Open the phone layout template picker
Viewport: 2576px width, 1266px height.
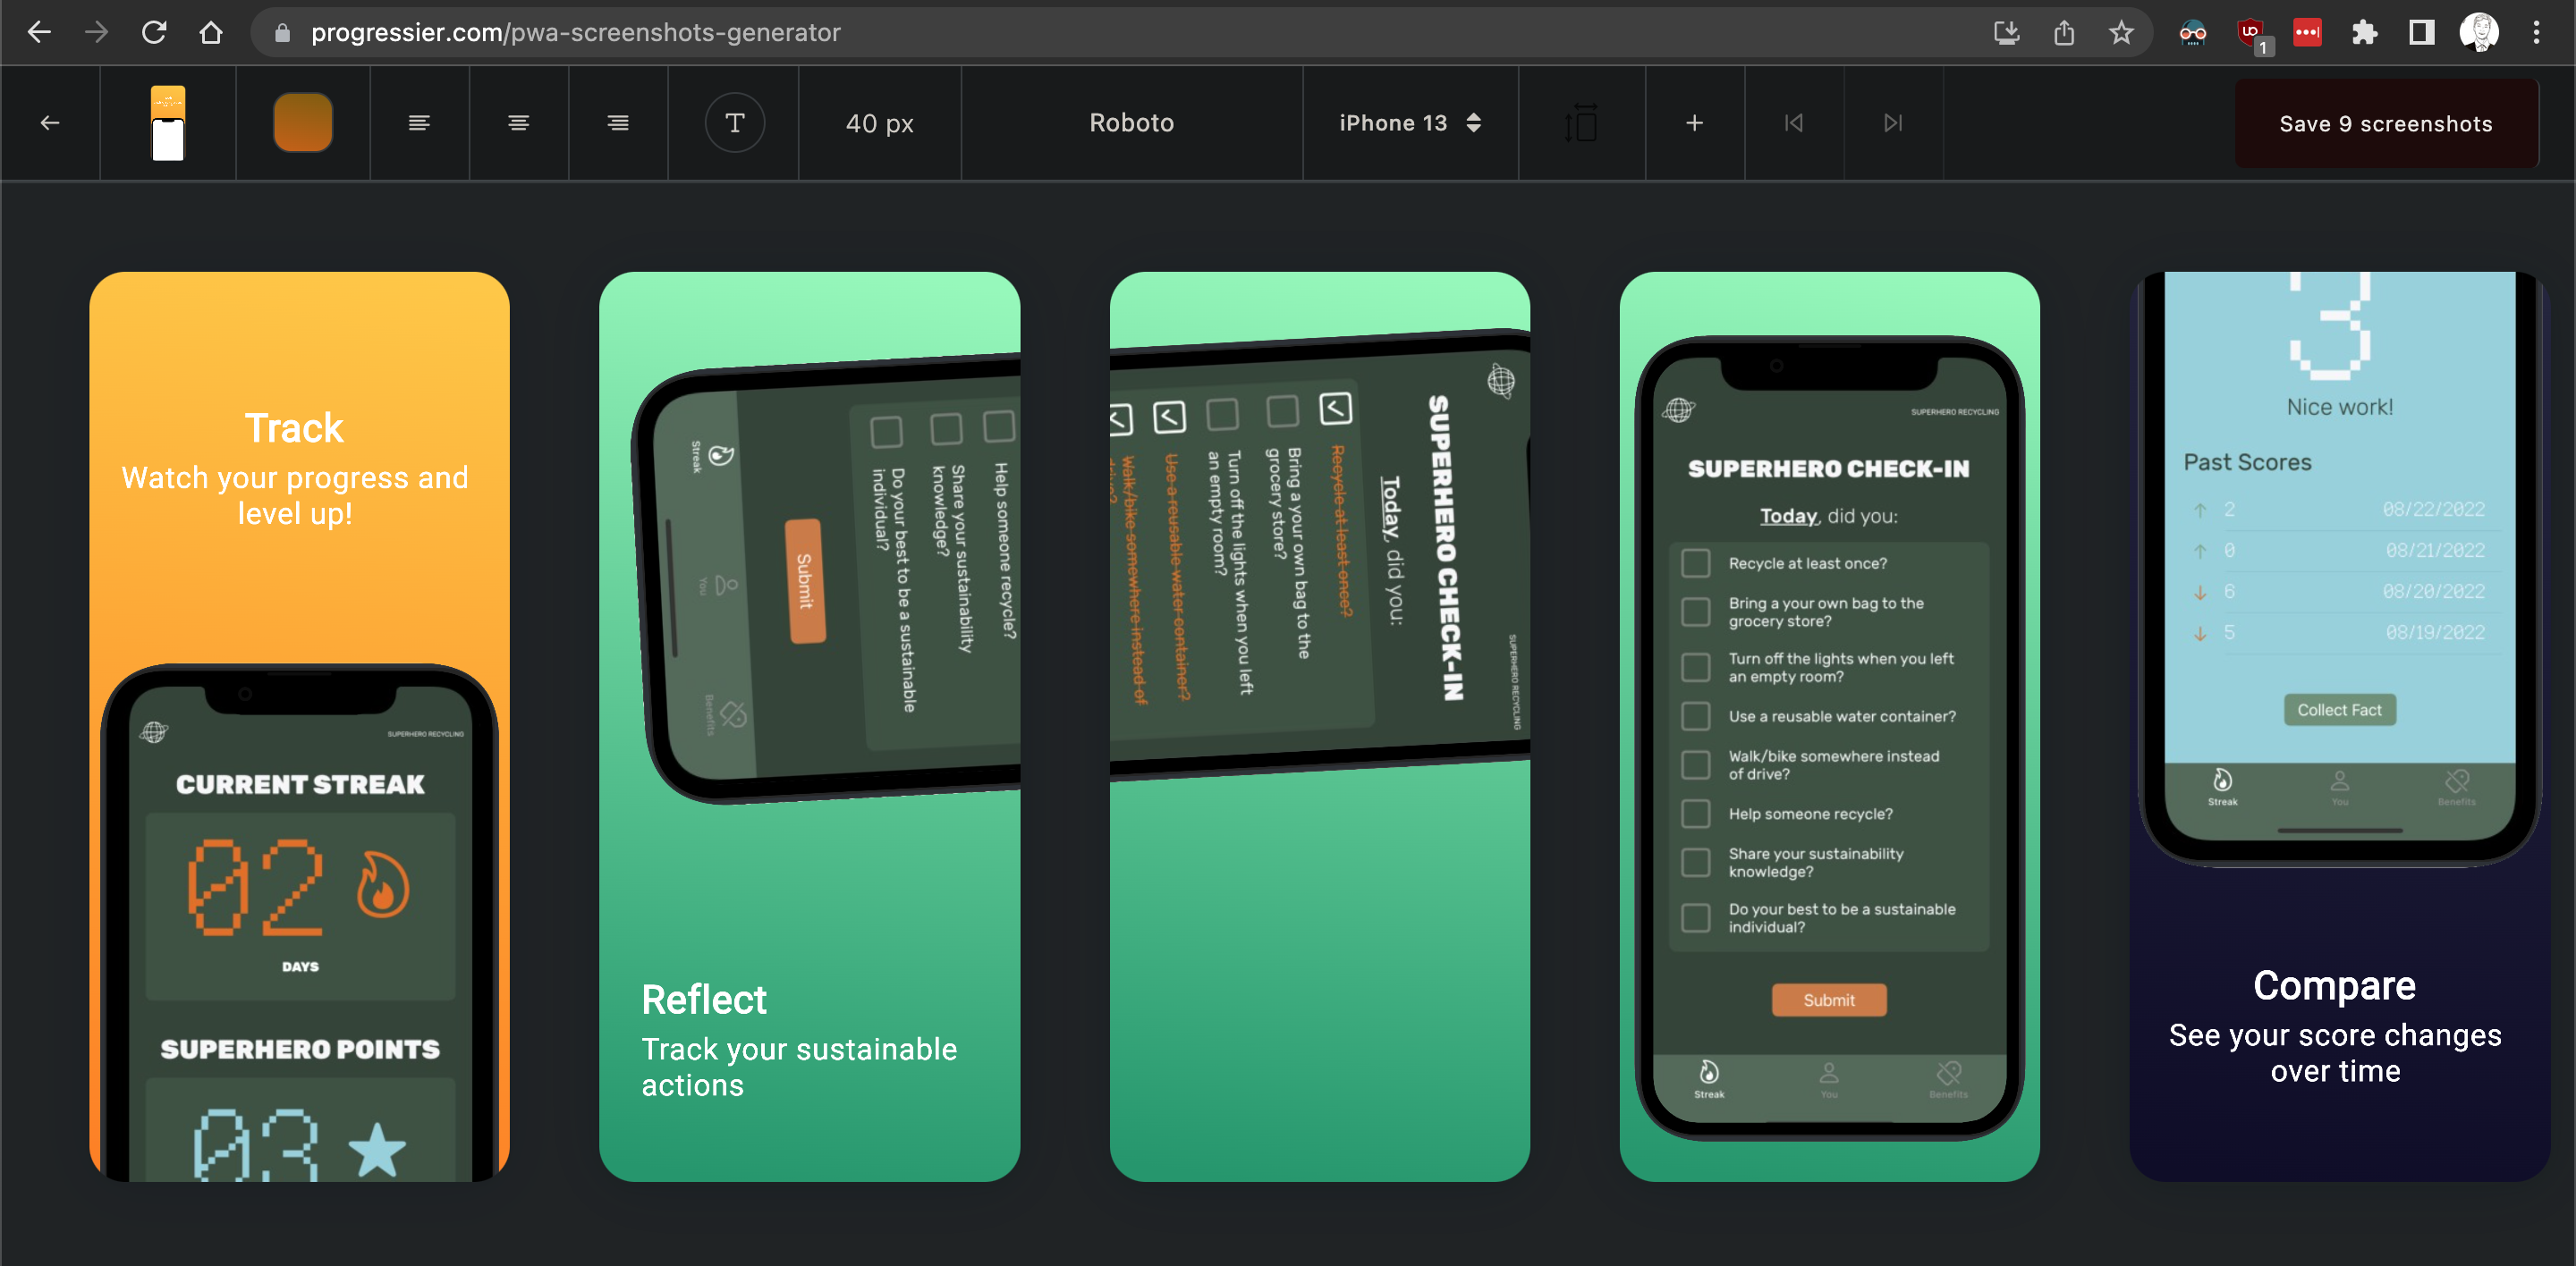(168, 122)
